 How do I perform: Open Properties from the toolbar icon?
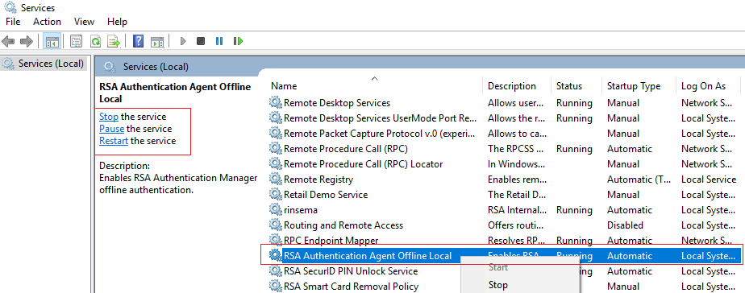click(76, 42)
